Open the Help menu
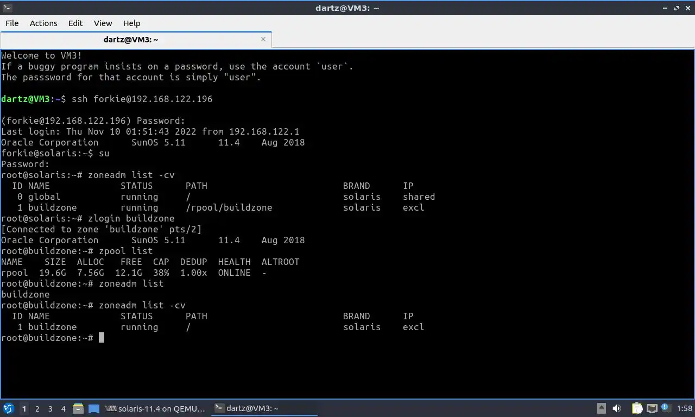The image size is (695, 417). [x=131, y=23]
